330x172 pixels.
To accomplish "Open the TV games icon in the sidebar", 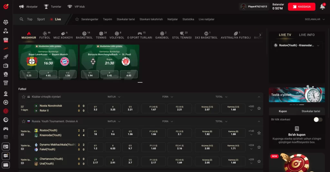I will (6, 66).
